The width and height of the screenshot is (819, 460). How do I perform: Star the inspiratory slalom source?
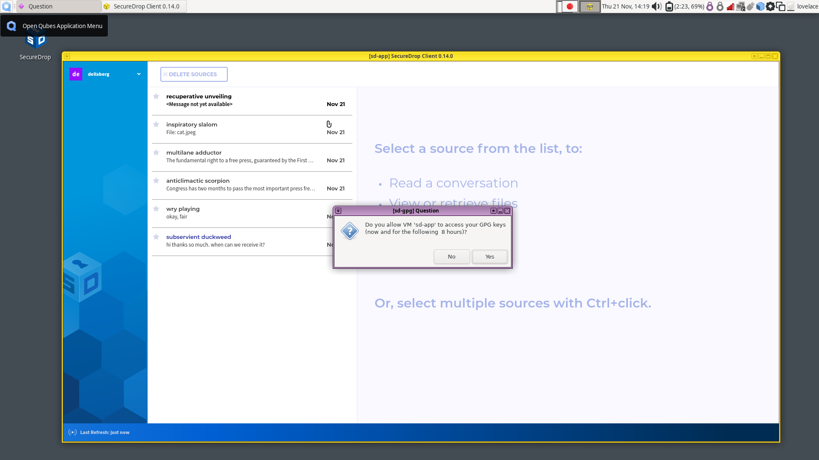(x=156, y=124)
